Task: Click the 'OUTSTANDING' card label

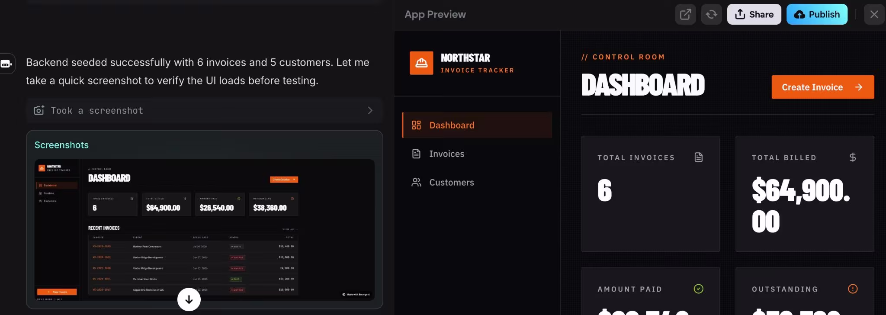Action: [785, 289]
